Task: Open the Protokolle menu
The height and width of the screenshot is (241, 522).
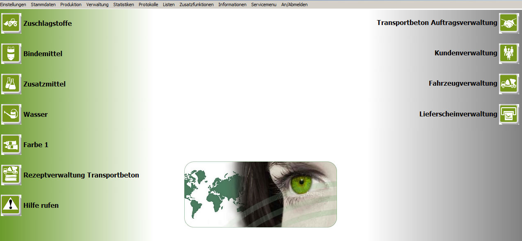Action: pos(148,5)
